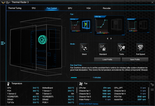
Task: Click the dimmed button beside 1 minutes
Action: click(139, 78)
